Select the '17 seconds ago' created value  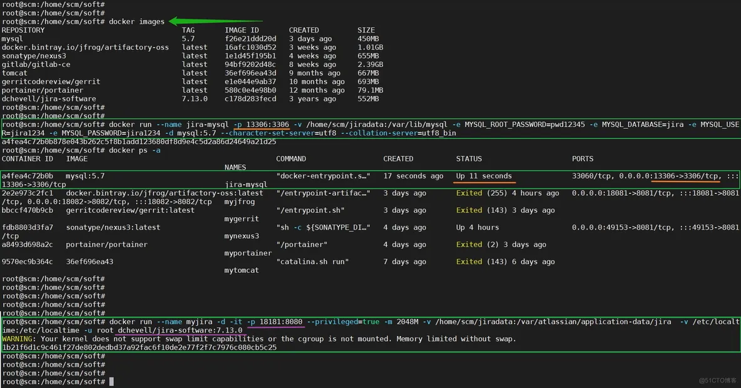pyautogui.click(x=414, y=176)
